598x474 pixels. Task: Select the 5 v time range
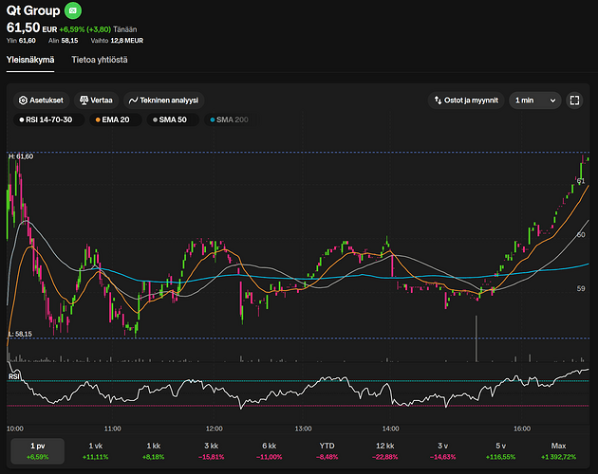click(500, 451)
